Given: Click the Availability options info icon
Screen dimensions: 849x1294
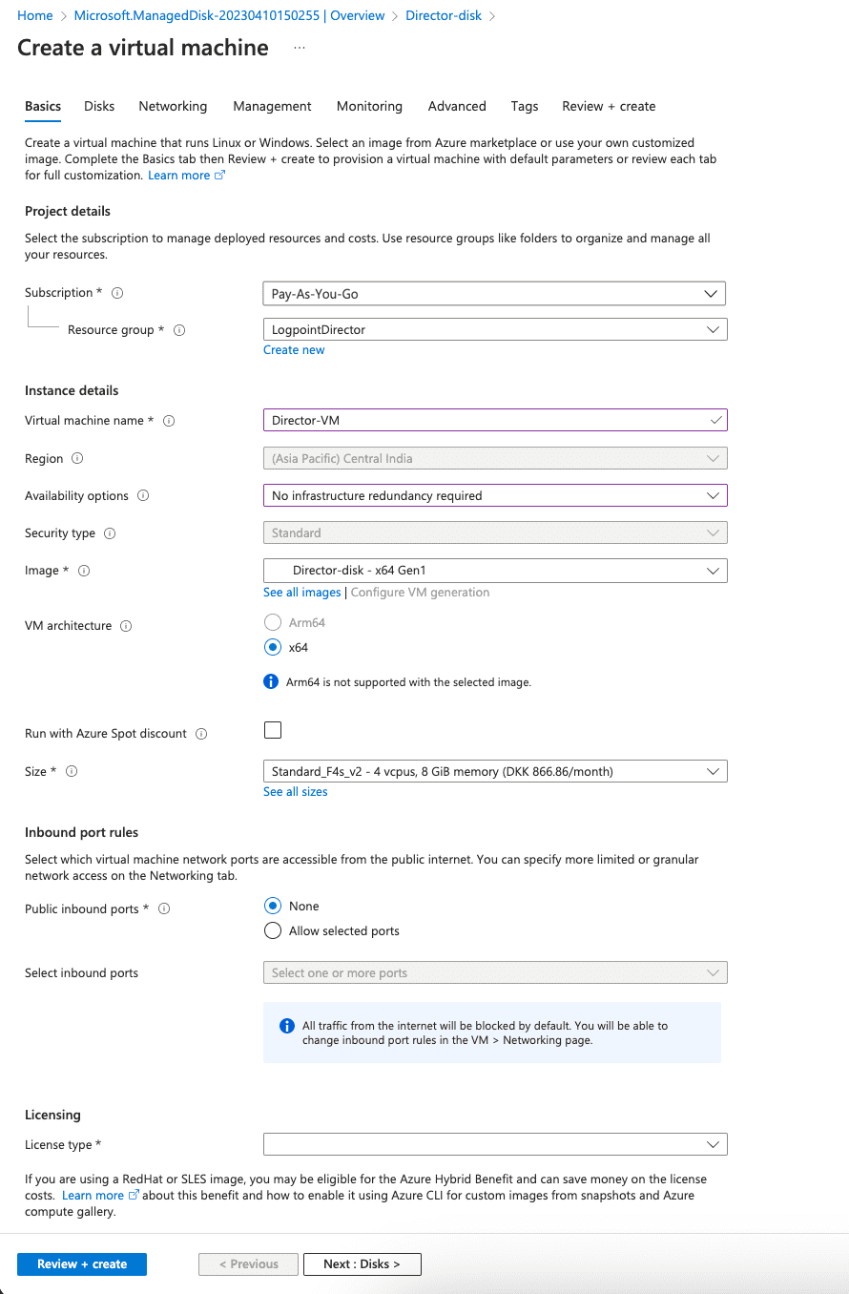Looking at the screenshot, I should point(143,495).
